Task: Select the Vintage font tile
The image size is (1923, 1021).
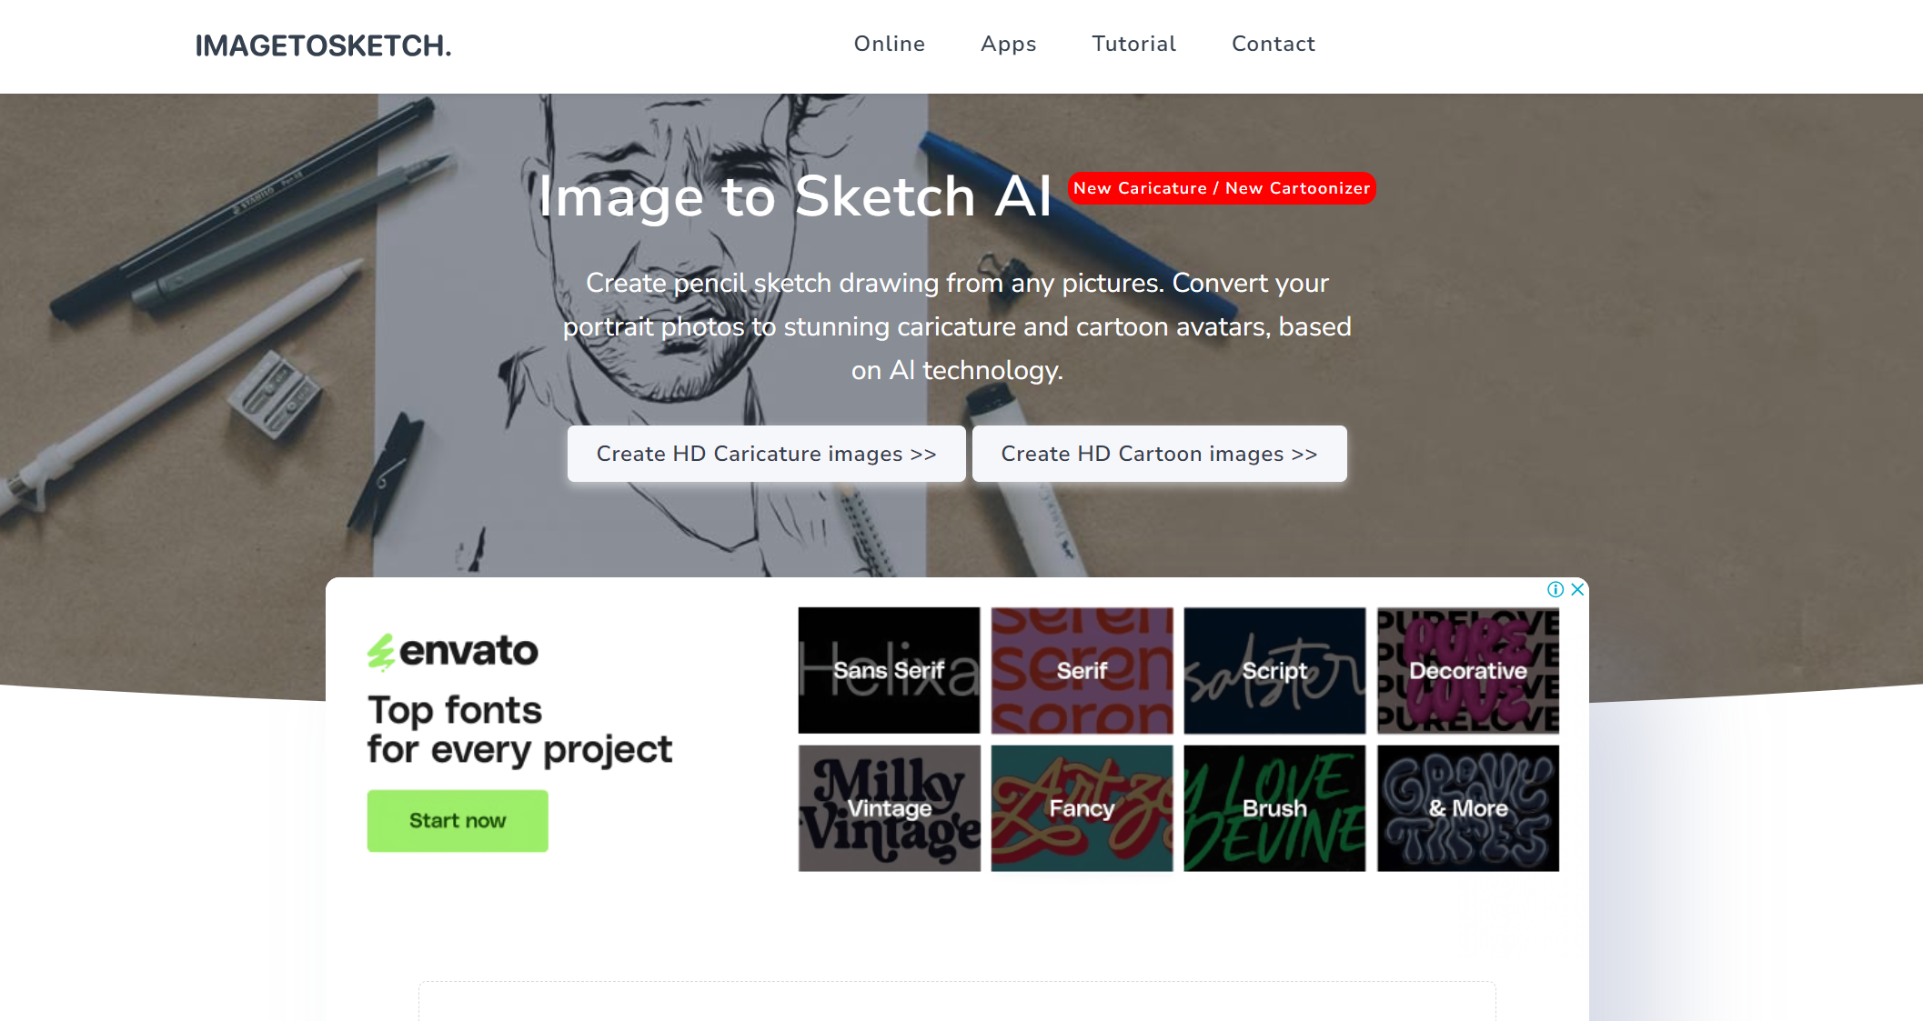Action: (x=889, y=808)
